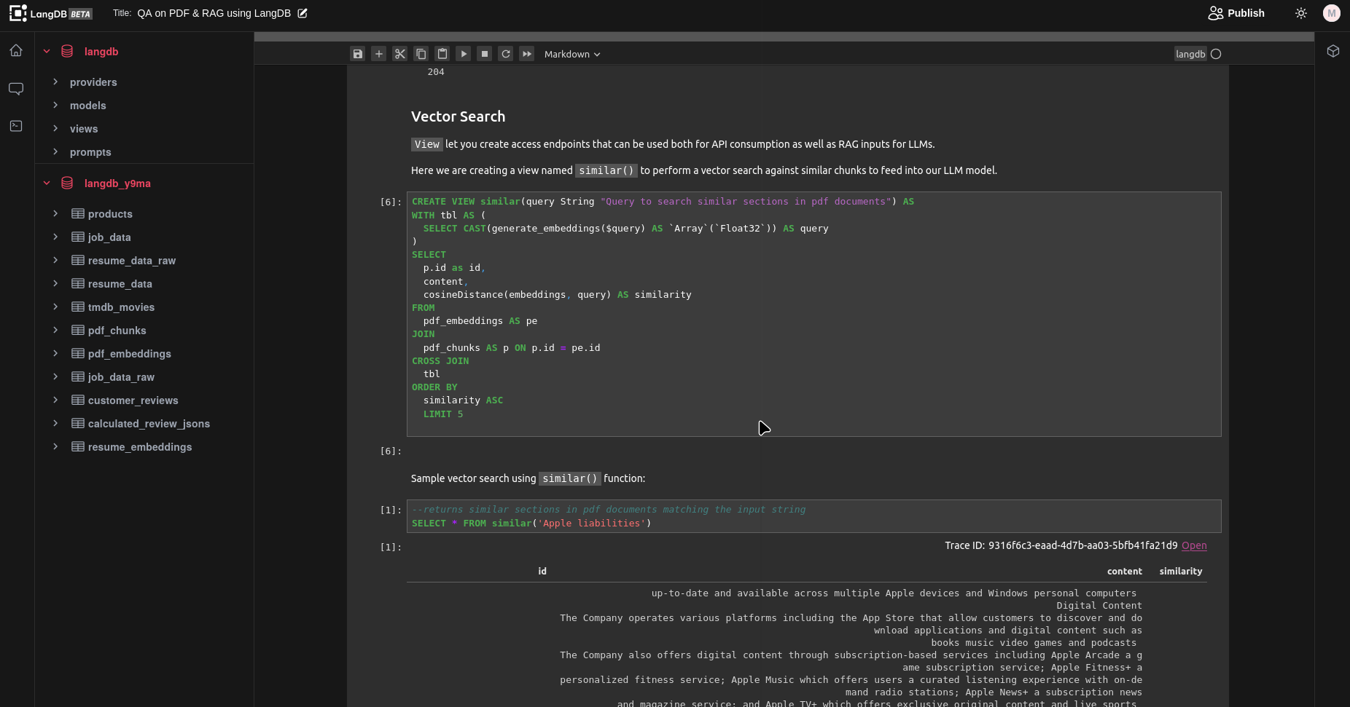Image resolution: width=1350 pixels, height=707 pixels.
Task: Restart the kernel
Action: 505,54
